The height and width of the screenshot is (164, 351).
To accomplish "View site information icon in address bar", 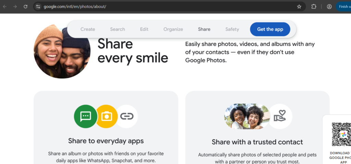I will (x=38, y=7).
